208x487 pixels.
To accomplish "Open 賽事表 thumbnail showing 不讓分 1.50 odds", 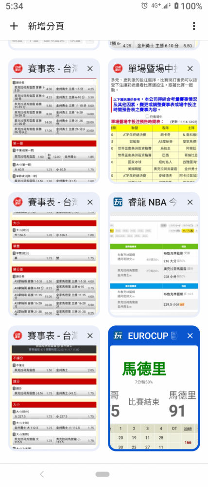I will pos(54,397).
